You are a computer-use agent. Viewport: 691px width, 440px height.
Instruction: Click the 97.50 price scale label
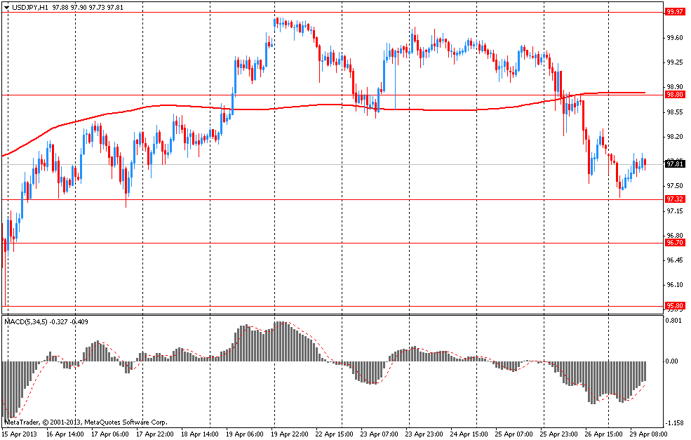(675, 186)
